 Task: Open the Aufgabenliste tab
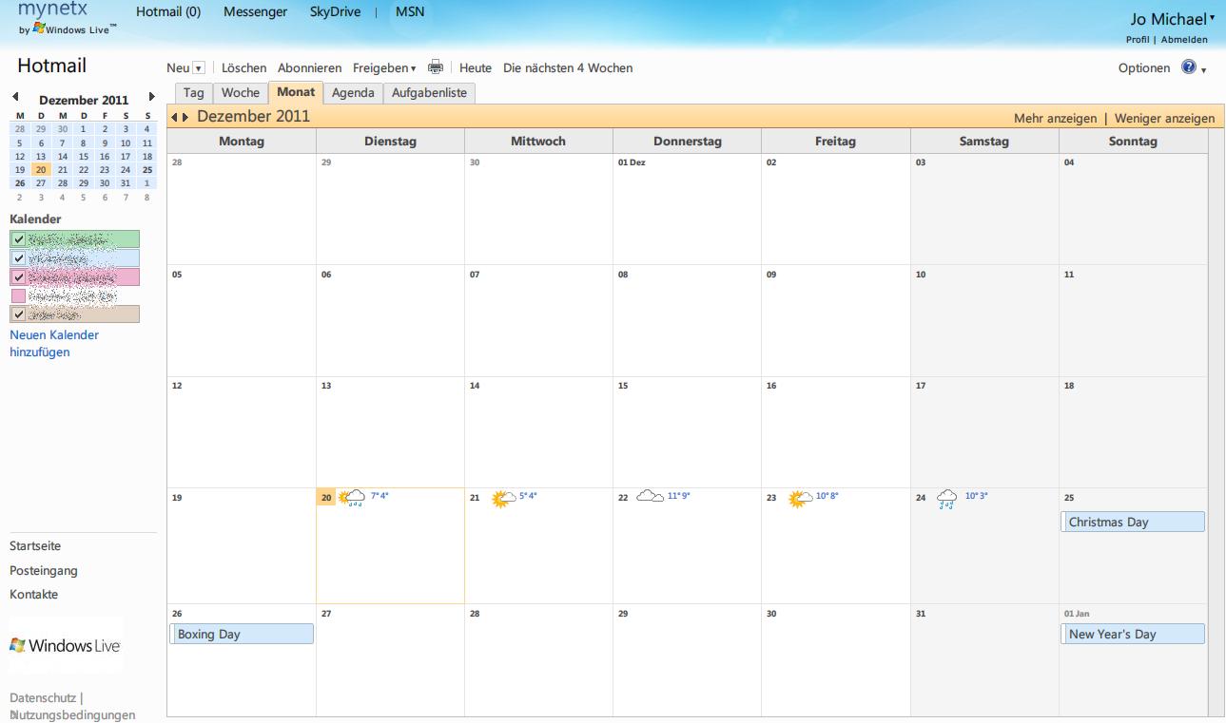click(429, 93)
